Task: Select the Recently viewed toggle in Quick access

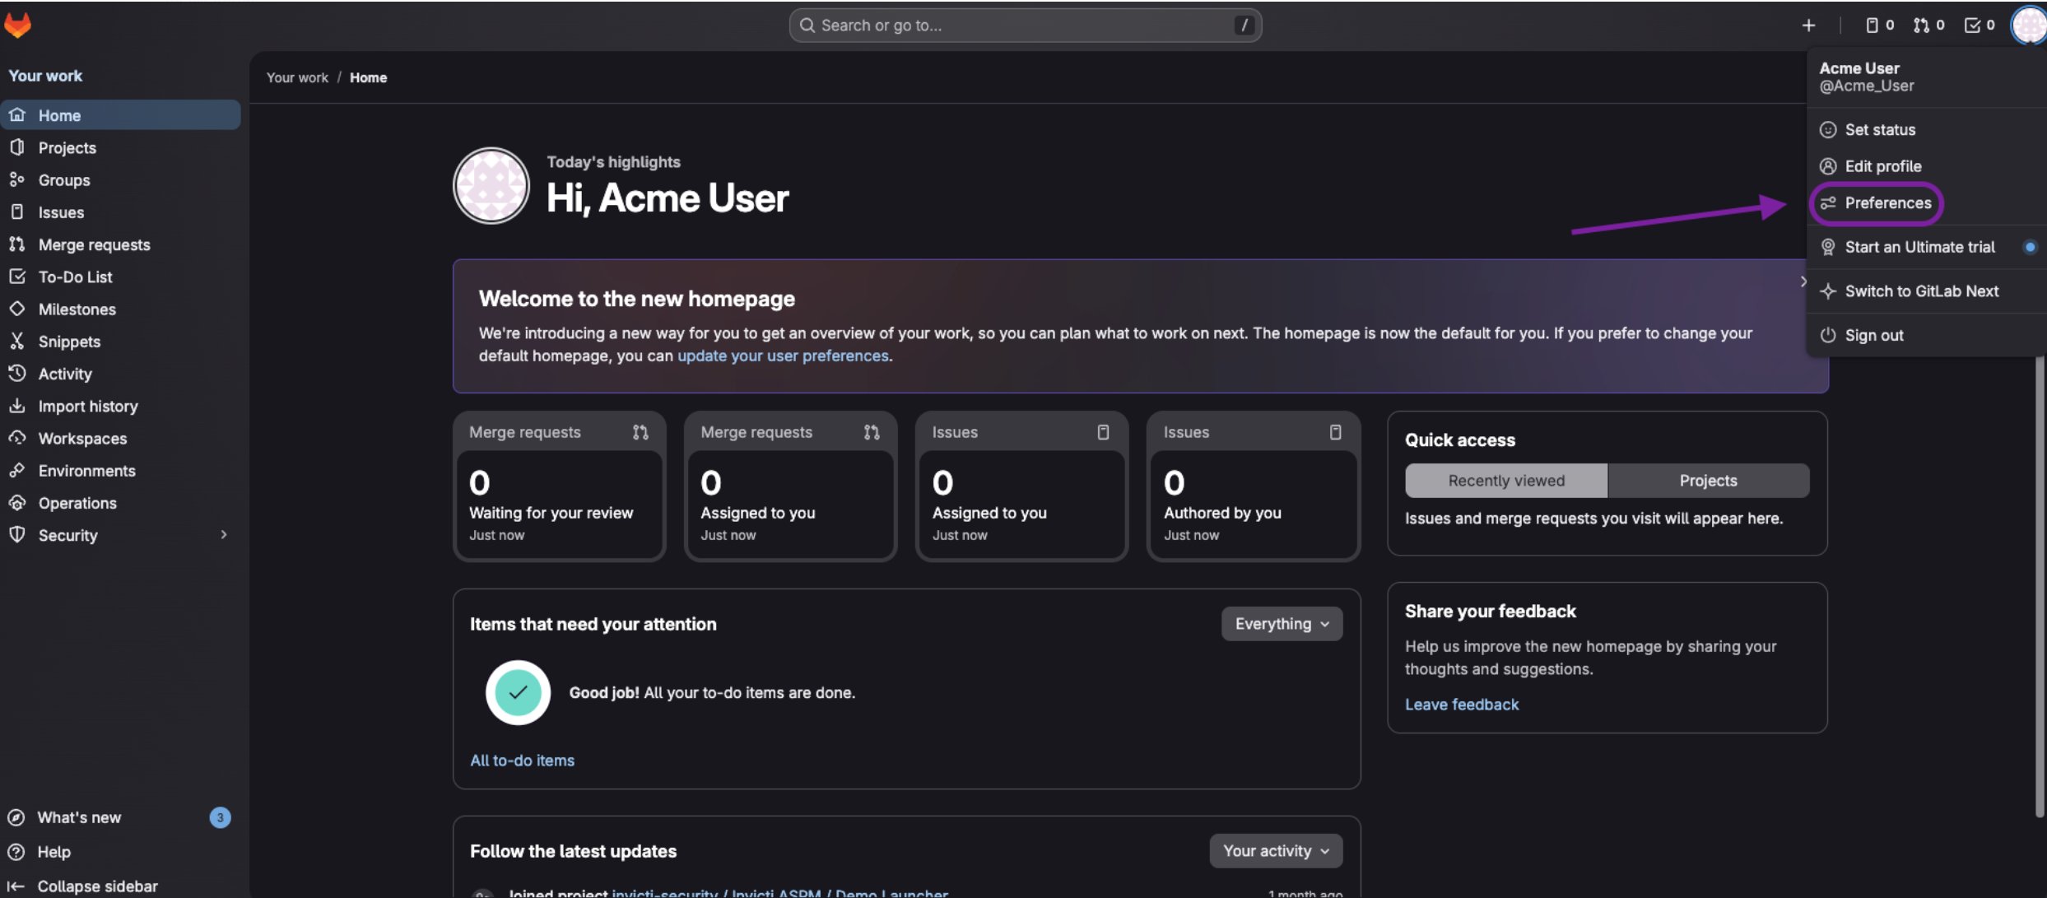Action: pos(1505,481)
